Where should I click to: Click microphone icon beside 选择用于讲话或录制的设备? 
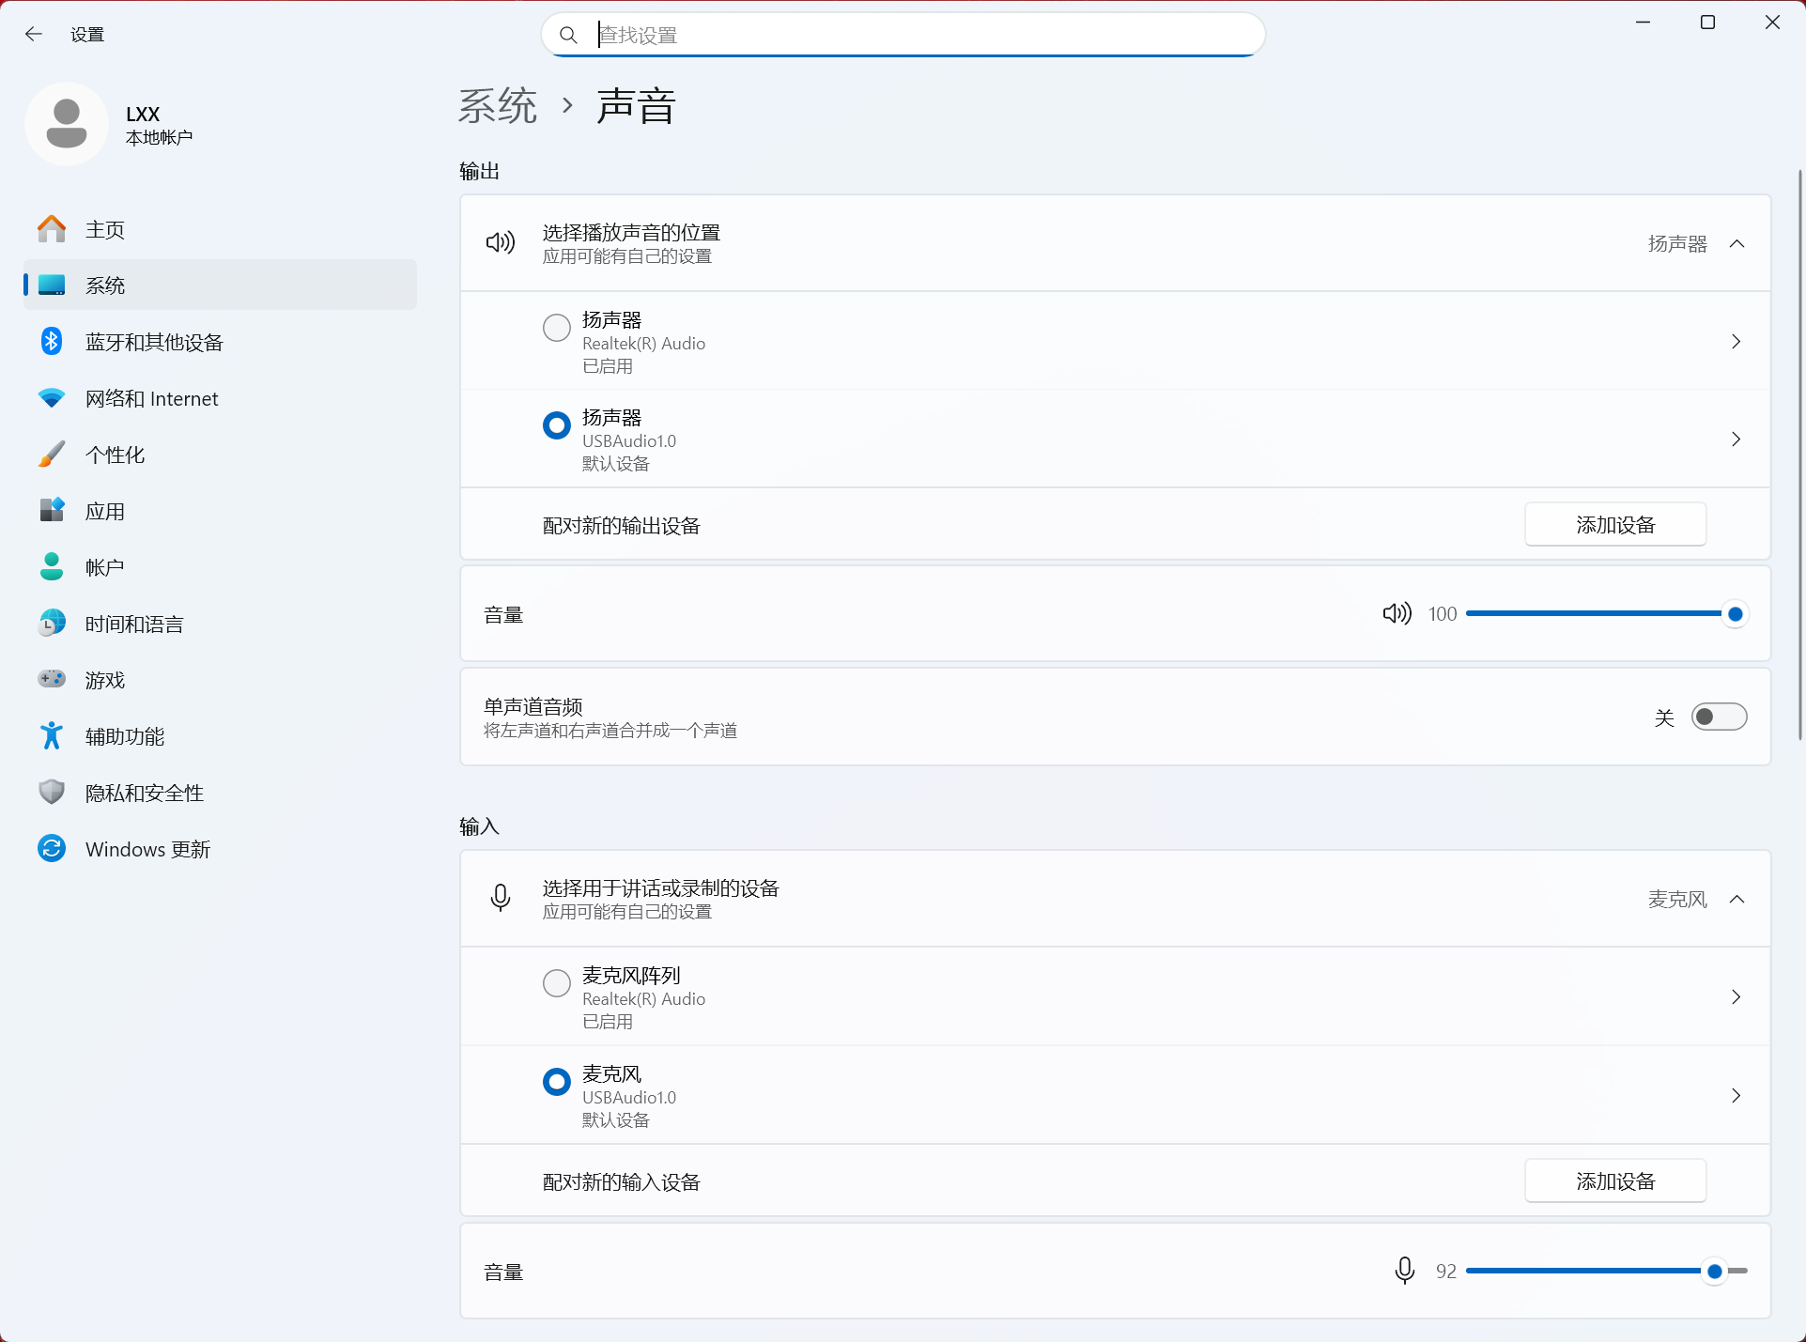pos(501,899)
